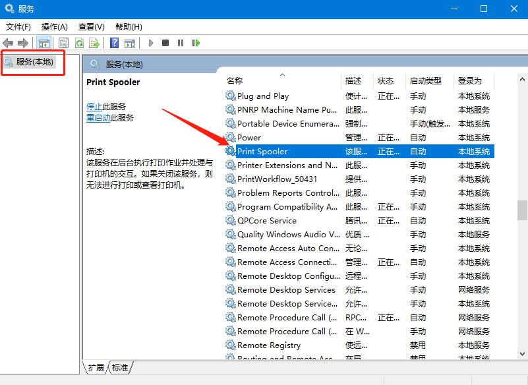Refresh the services list icon

point(79,42)
